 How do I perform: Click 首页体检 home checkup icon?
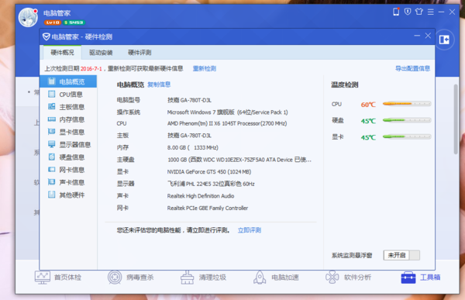(42, 278)
